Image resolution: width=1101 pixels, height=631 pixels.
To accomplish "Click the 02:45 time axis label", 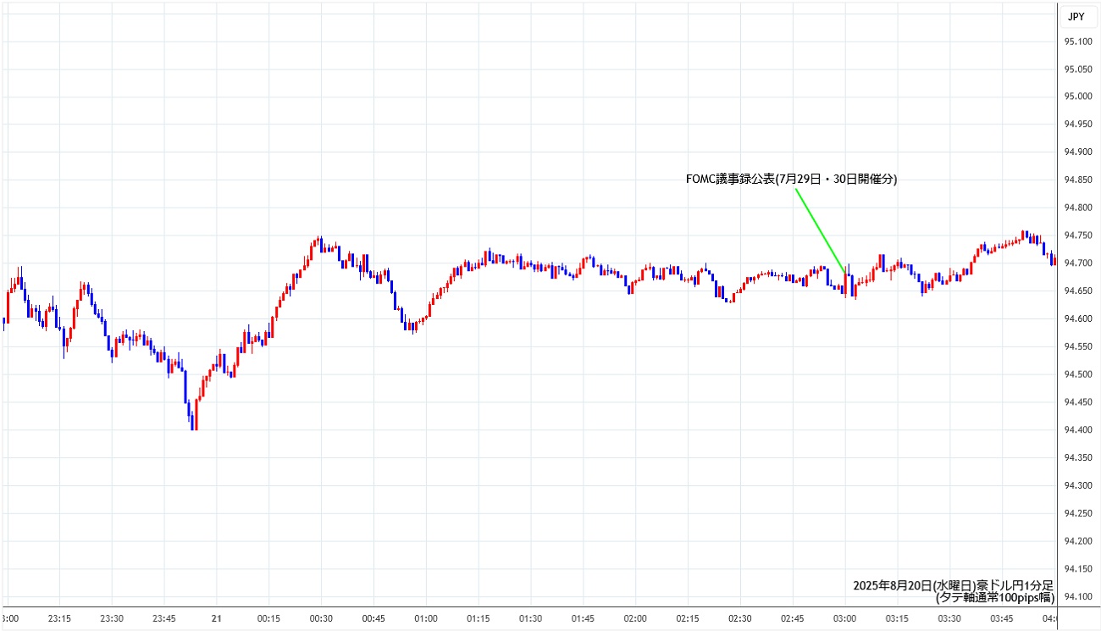I will (793, 618).
